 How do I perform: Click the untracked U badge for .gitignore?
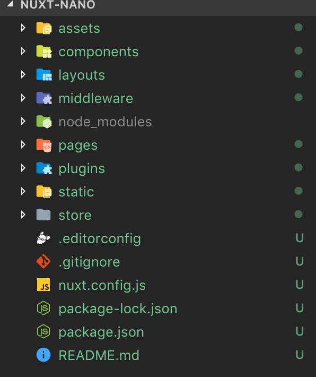[300, 261]
